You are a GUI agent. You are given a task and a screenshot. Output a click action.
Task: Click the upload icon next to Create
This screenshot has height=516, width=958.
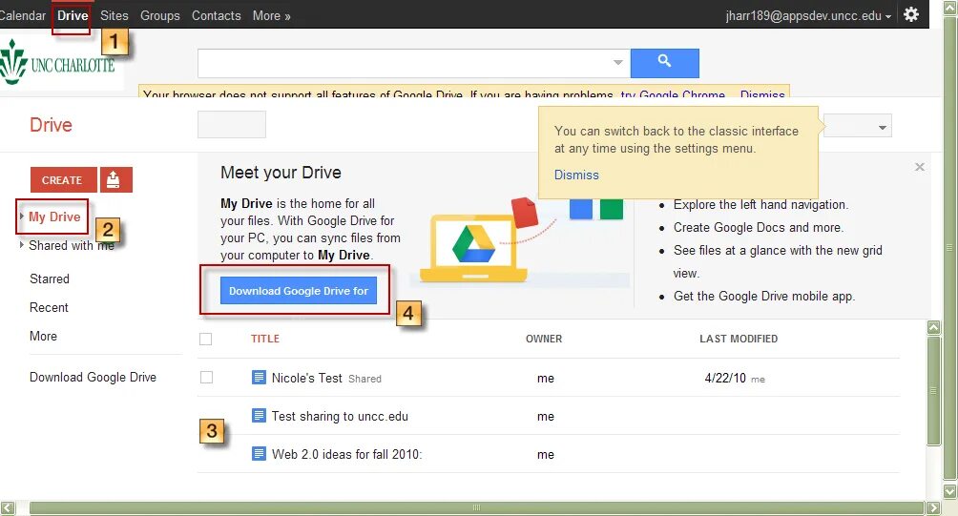point(116,179)
